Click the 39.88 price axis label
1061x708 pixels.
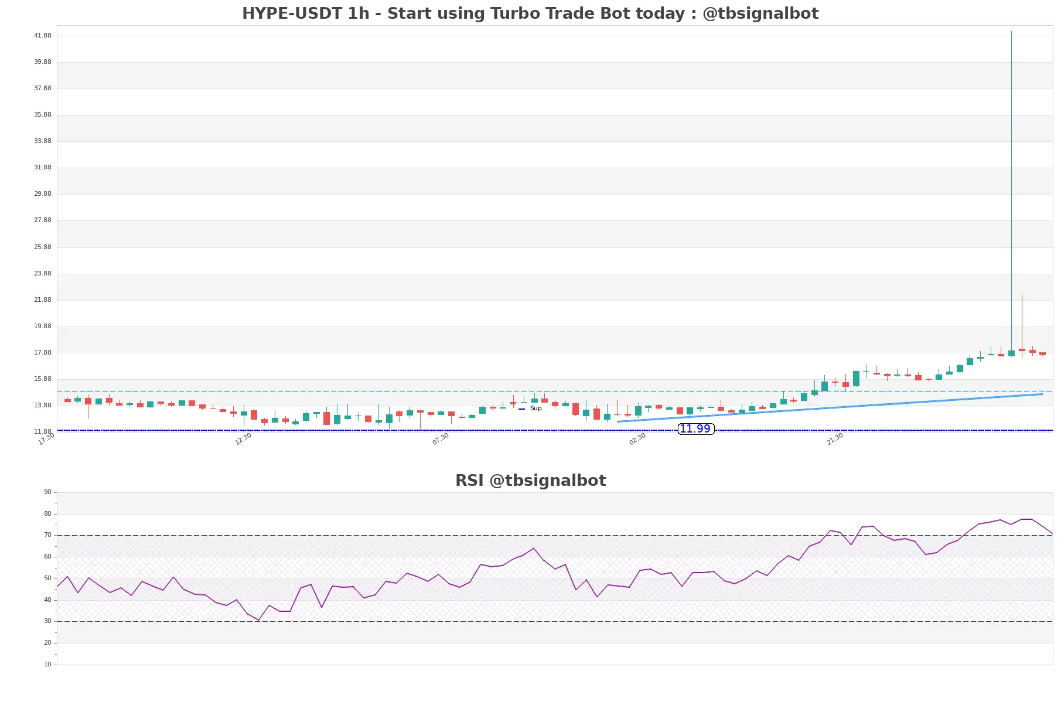(x=42, y=62)
